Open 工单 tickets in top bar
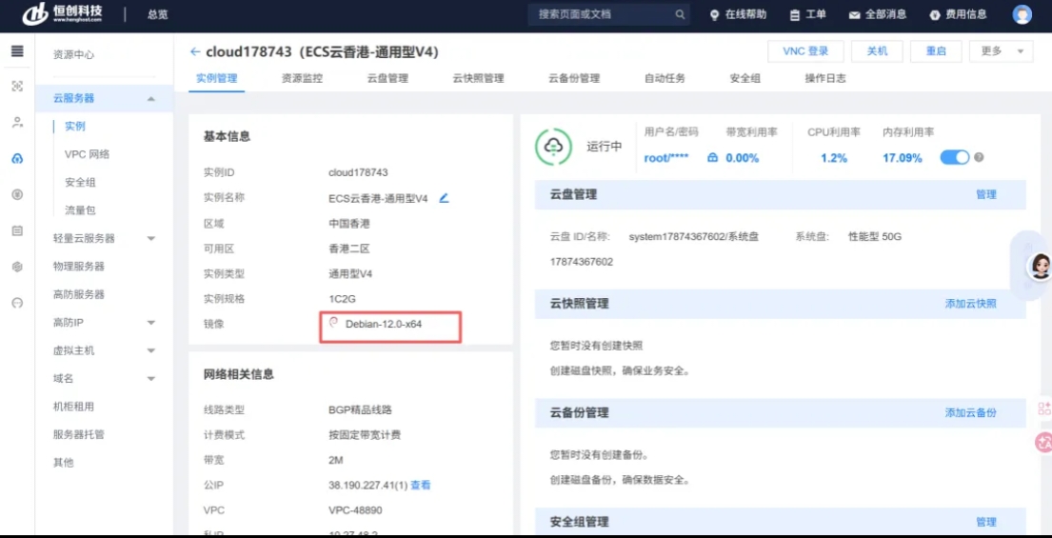 click(807, 14)
